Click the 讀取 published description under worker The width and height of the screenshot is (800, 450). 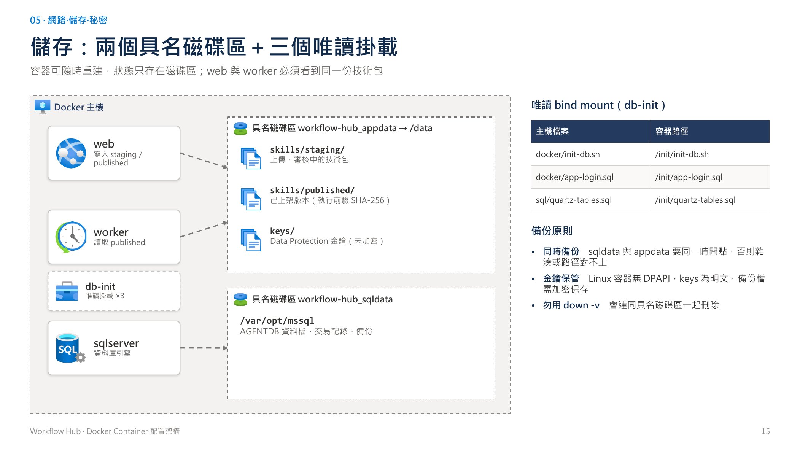point(119,242)
